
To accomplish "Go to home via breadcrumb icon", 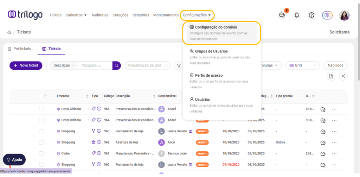I will [9, 32].
